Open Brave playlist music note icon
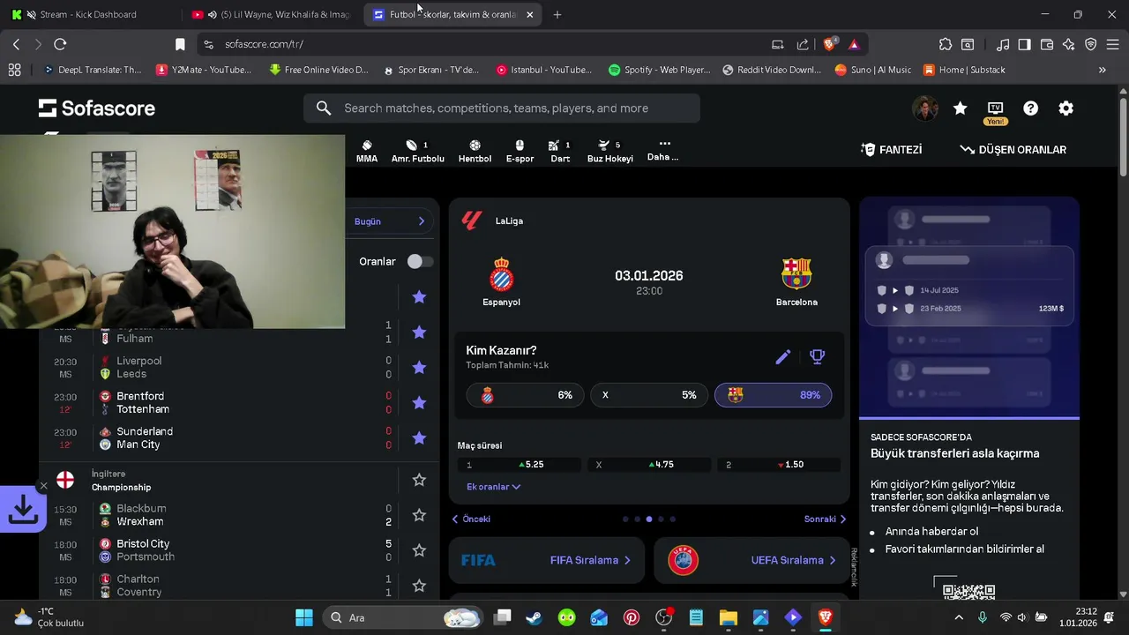1129x635 pixels. 1003,44
